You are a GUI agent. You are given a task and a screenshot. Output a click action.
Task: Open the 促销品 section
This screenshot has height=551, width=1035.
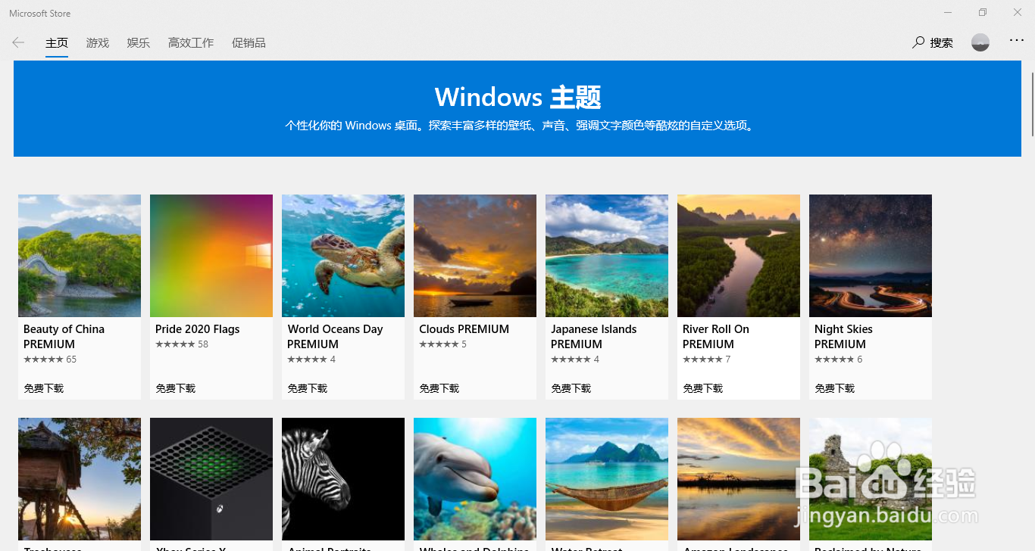point(249,42)
